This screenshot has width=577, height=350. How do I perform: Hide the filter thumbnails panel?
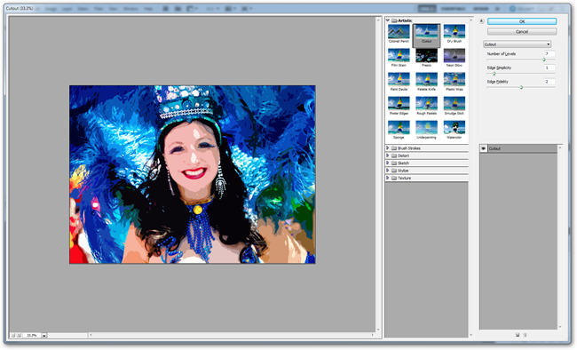pos(481,21)
